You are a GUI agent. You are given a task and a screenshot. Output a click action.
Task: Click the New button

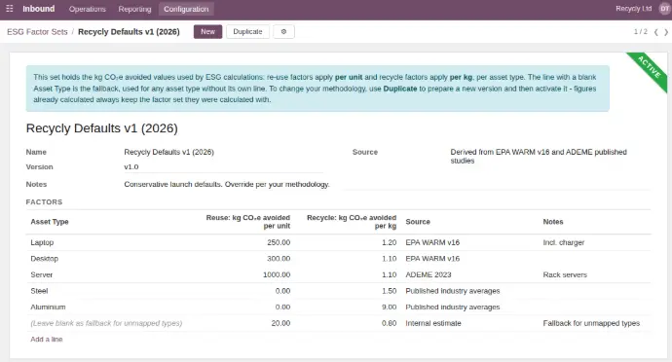[x=207, y=32]
